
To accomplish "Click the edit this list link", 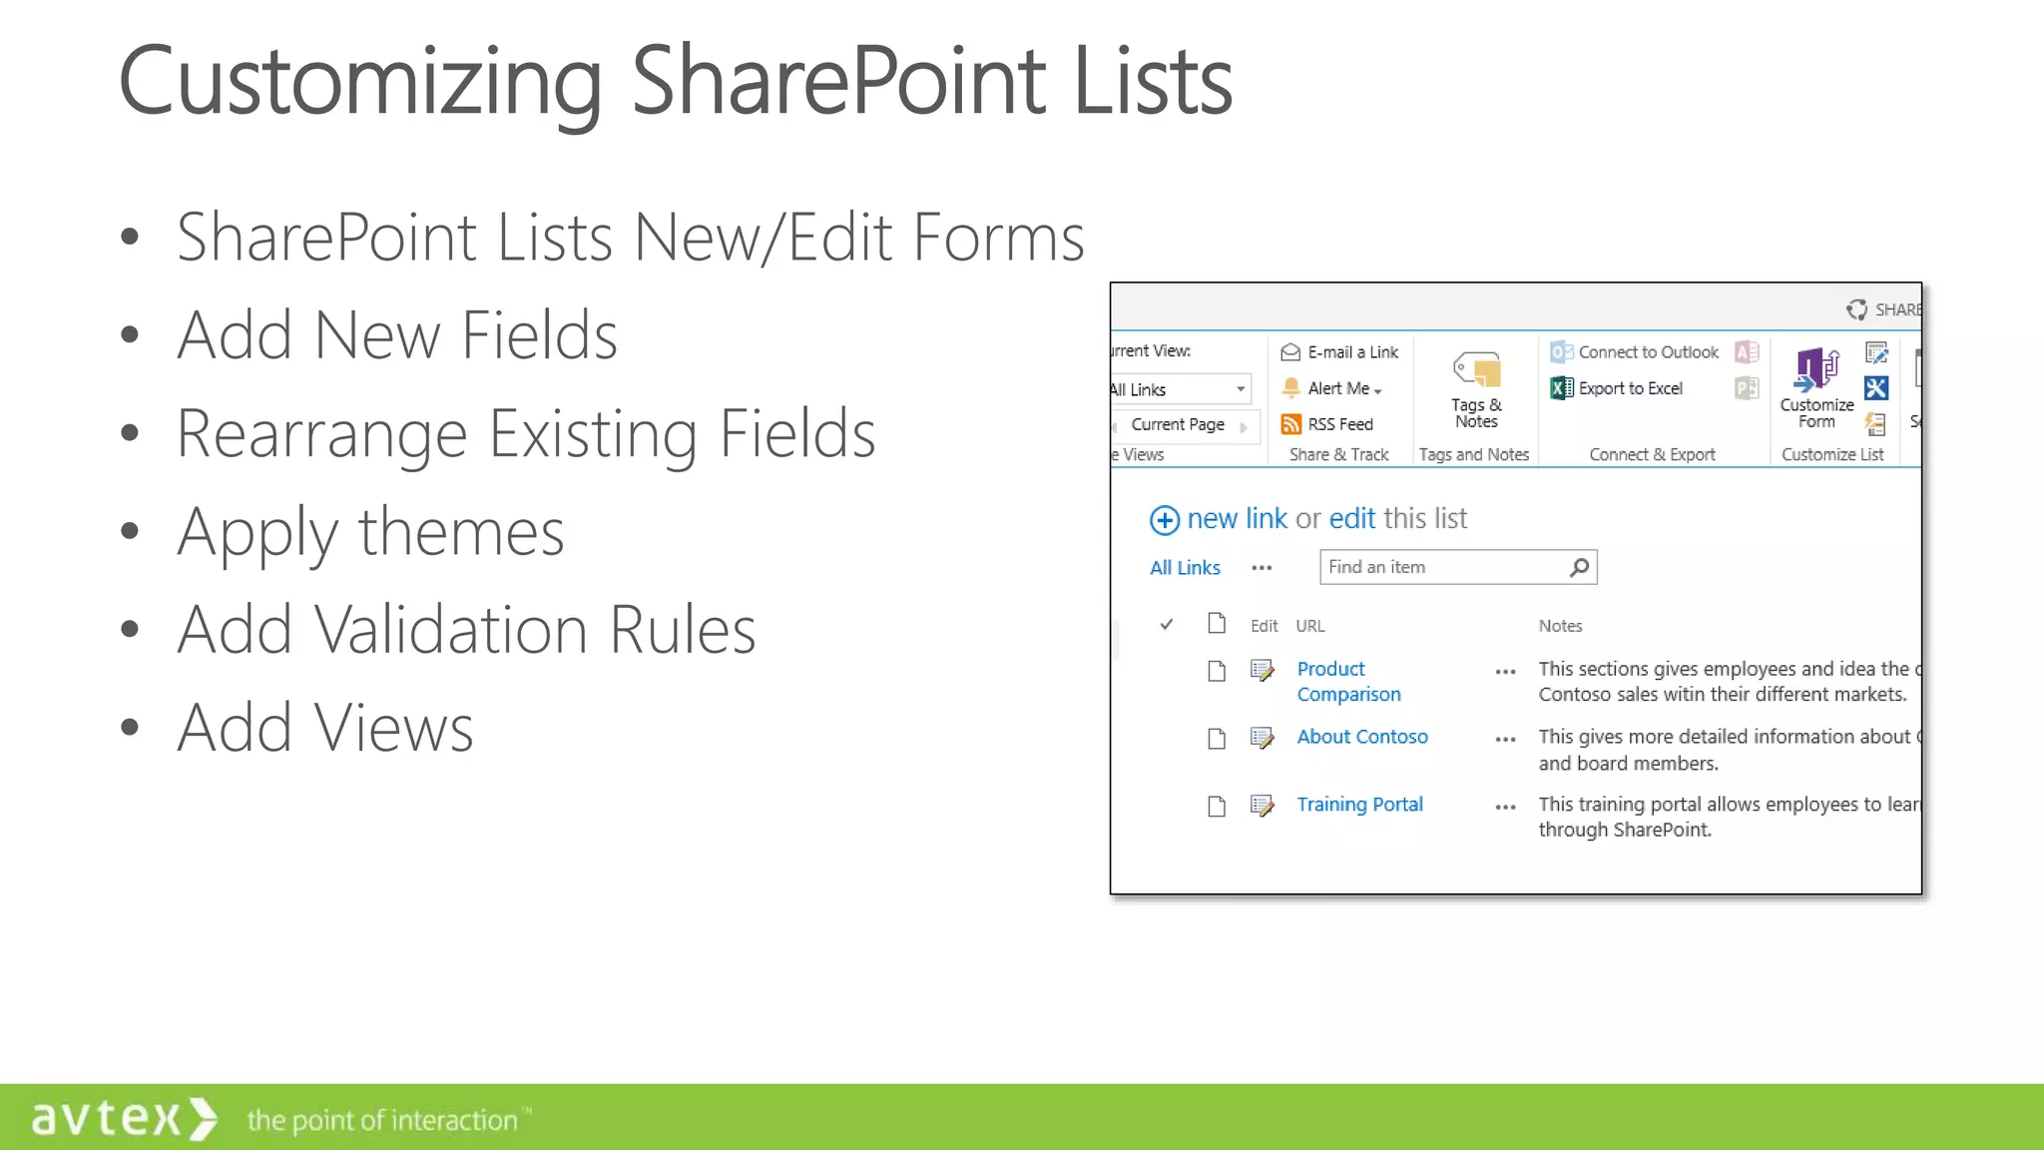I will [x=1352, y=518].
